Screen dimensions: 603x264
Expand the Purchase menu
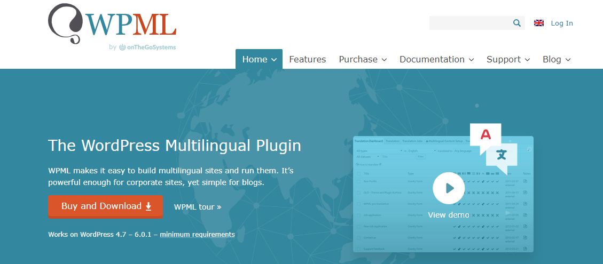pos(363,59)
